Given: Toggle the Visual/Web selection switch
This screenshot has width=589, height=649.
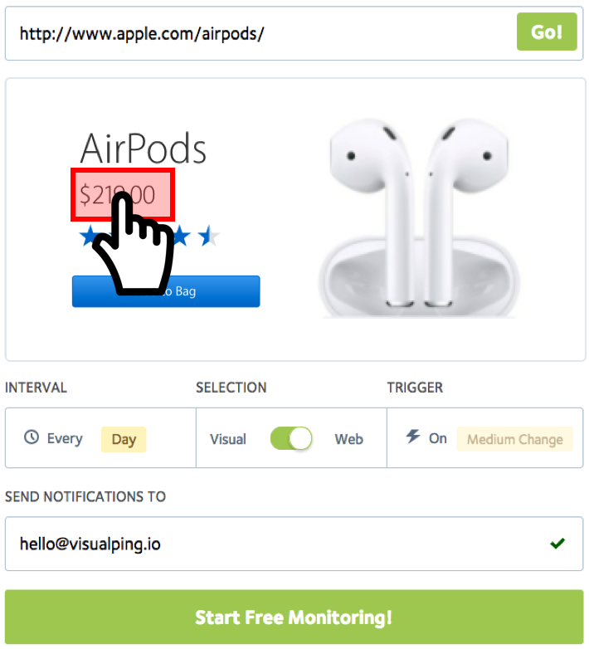Looking at the screenshot, I should coord(291,438).
